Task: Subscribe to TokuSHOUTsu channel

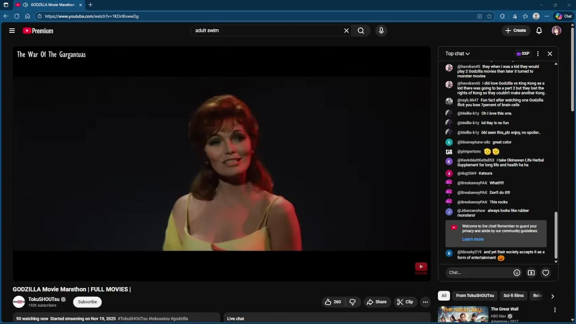Action: [x=87, y=302]
